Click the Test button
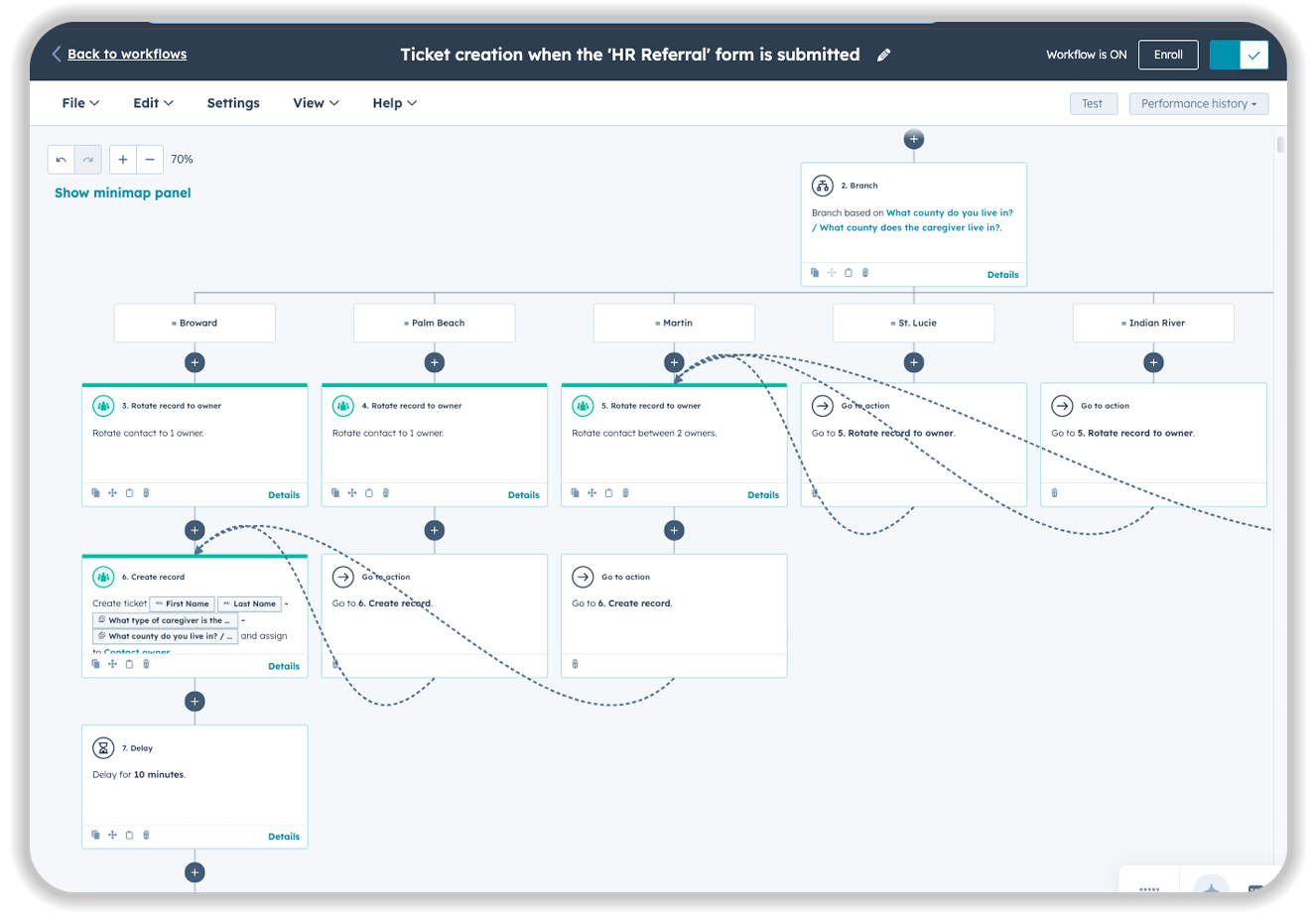 1093,103
